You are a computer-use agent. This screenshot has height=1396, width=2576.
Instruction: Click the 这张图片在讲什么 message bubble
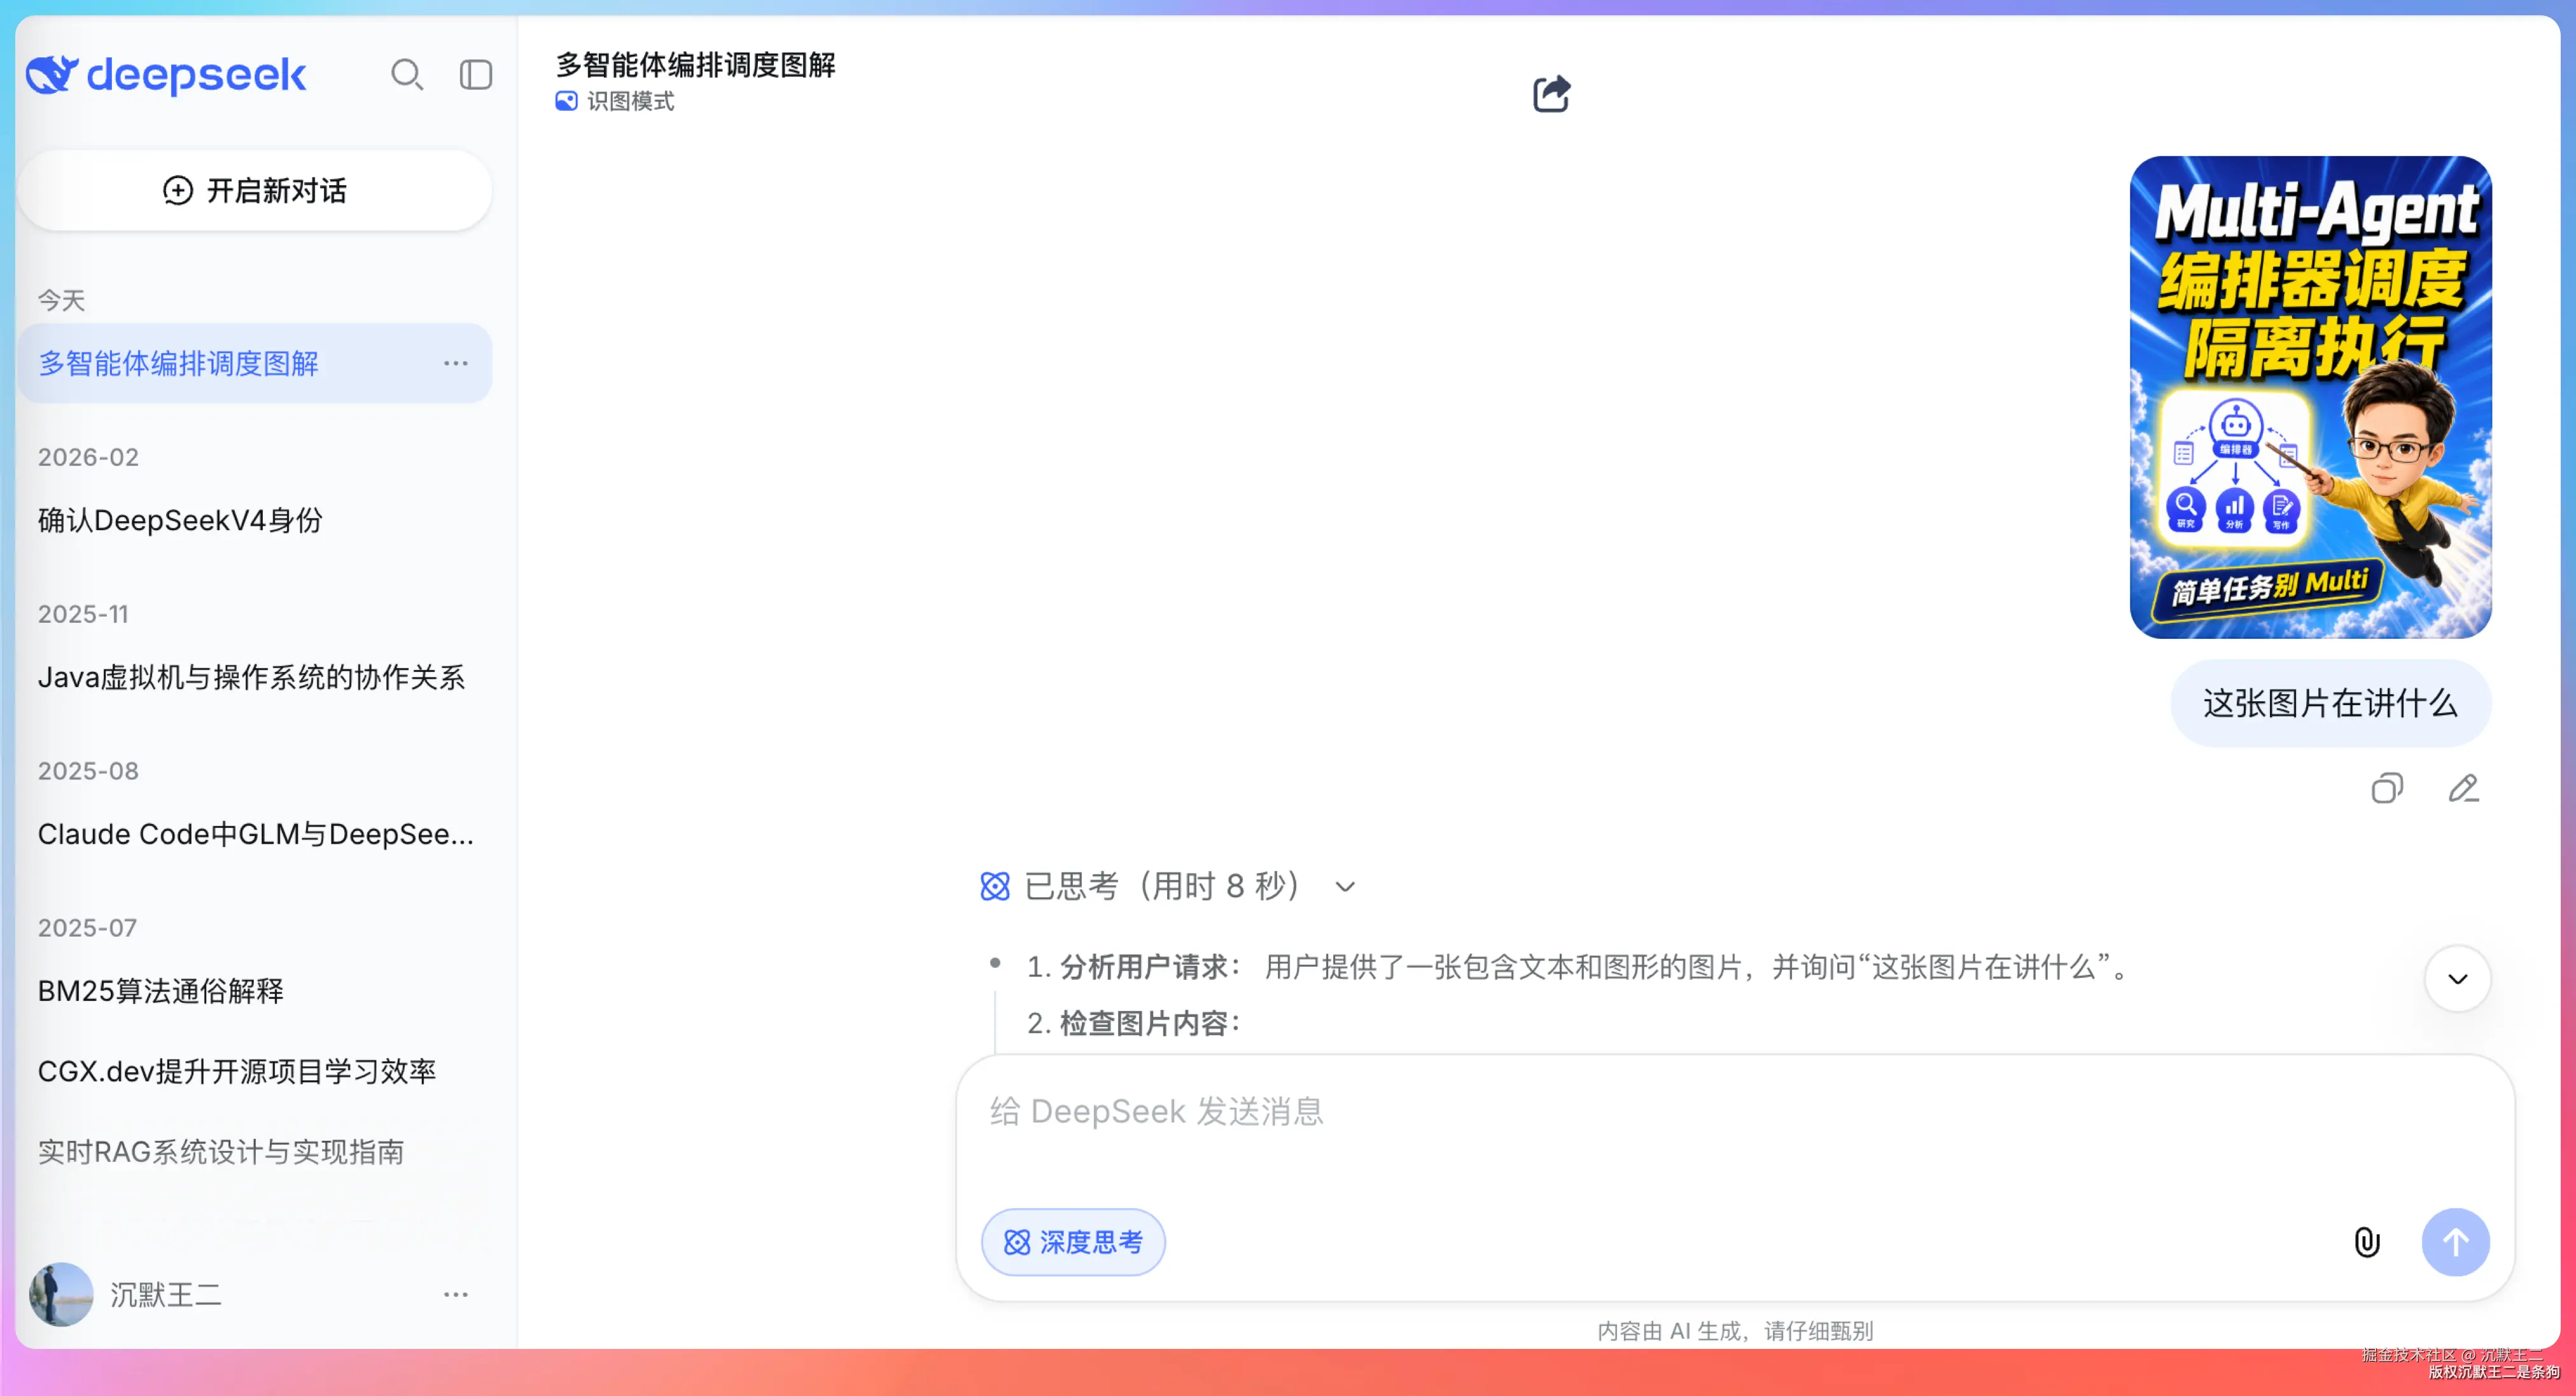coord(2330,703)
